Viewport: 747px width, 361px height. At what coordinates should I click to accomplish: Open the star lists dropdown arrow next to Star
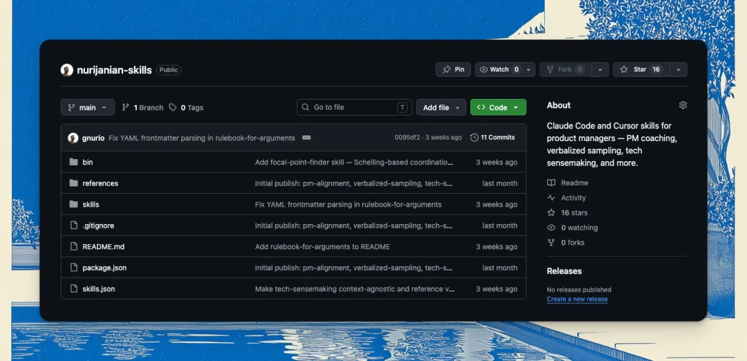(x=679, y=70)
